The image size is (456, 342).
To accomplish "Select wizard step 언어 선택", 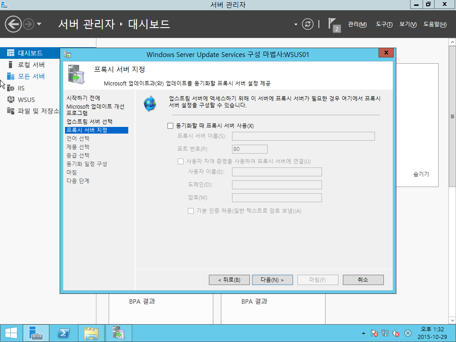I will pos(77,138).
